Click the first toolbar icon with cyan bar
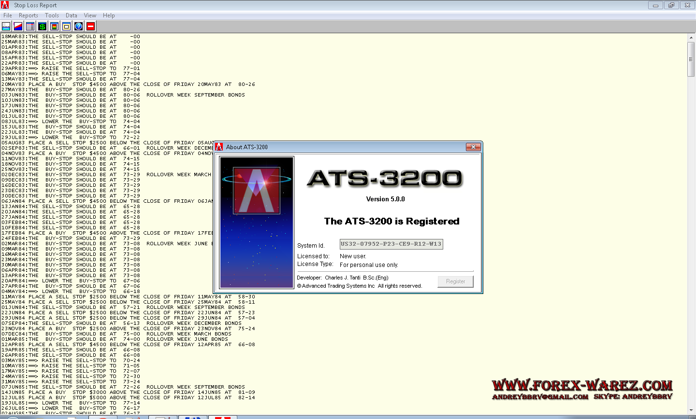696x419 pixels. [x=6, y=27]
